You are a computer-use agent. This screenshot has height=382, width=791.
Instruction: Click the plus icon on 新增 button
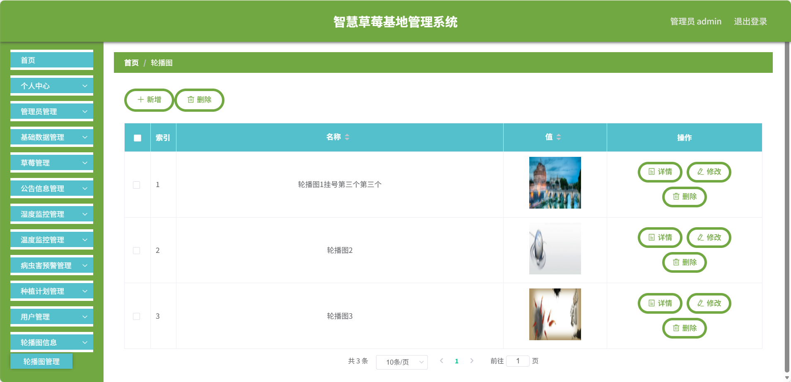(141, 100)
